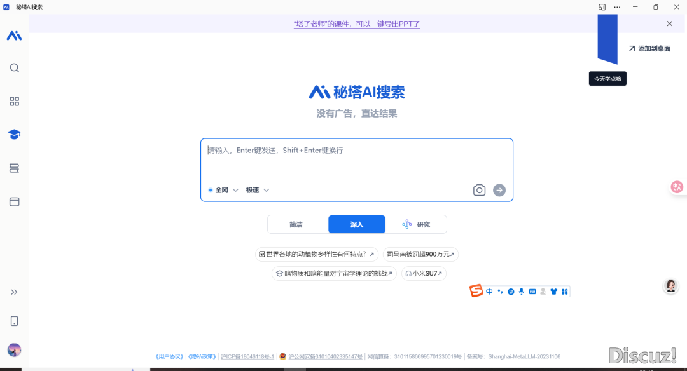
Task: Open emoji face in IME bar
Action: pyautogui.click(x=511, y=292)
